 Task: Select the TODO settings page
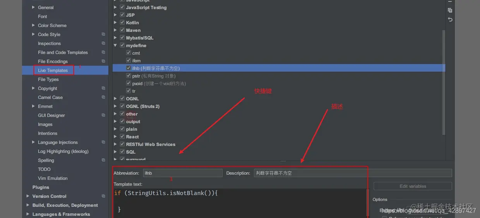pos(44,169)
